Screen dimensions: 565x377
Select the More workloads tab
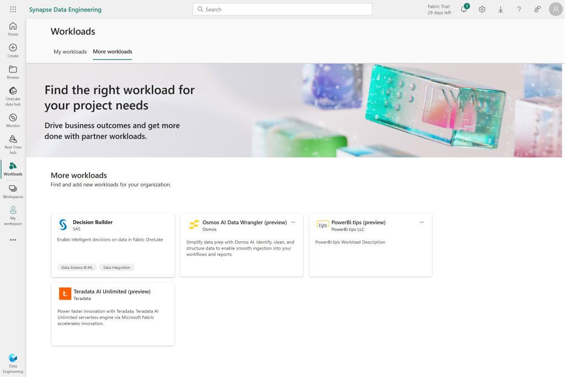[112, 51]
